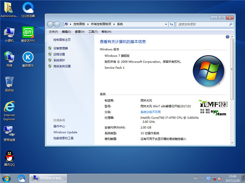Screen dimensions: 245x183
Task: Click the vertical scrollbar thumb
Action: 232,69
